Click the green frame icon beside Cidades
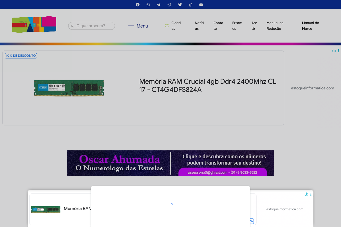The height and width of the screenshot is (227, 341). tap(167, 26)
